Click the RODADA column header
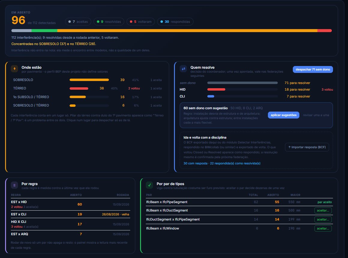This screenshot has width=348, height=258. 123,195
